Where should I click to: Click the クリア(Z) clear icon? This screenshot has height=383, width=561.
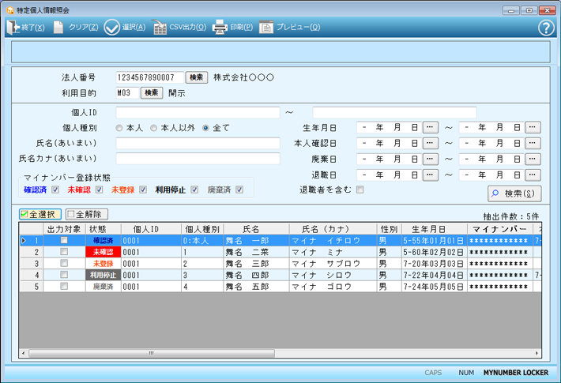[59, 28]
